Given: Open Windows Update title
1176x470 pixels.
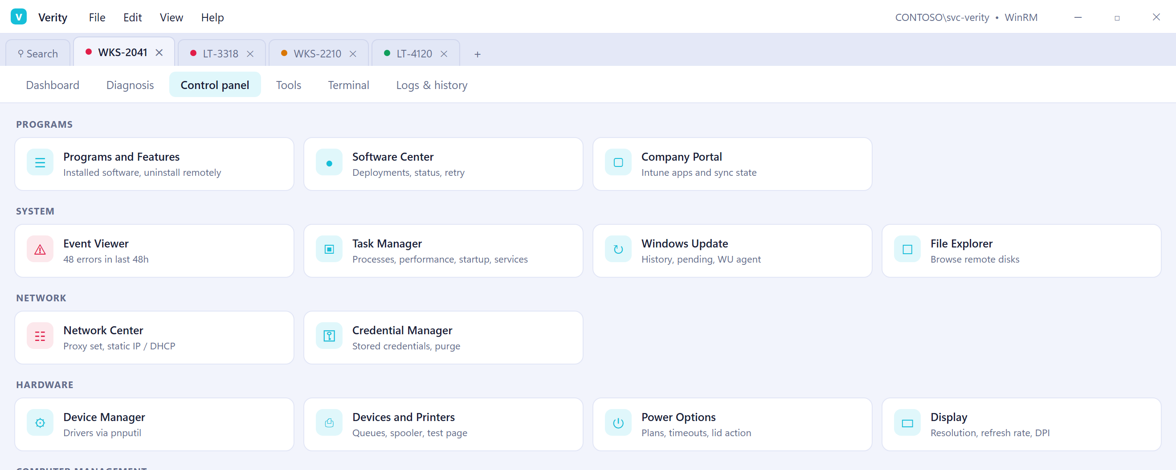Looking at the screenshot, I should tap(685, 243).
